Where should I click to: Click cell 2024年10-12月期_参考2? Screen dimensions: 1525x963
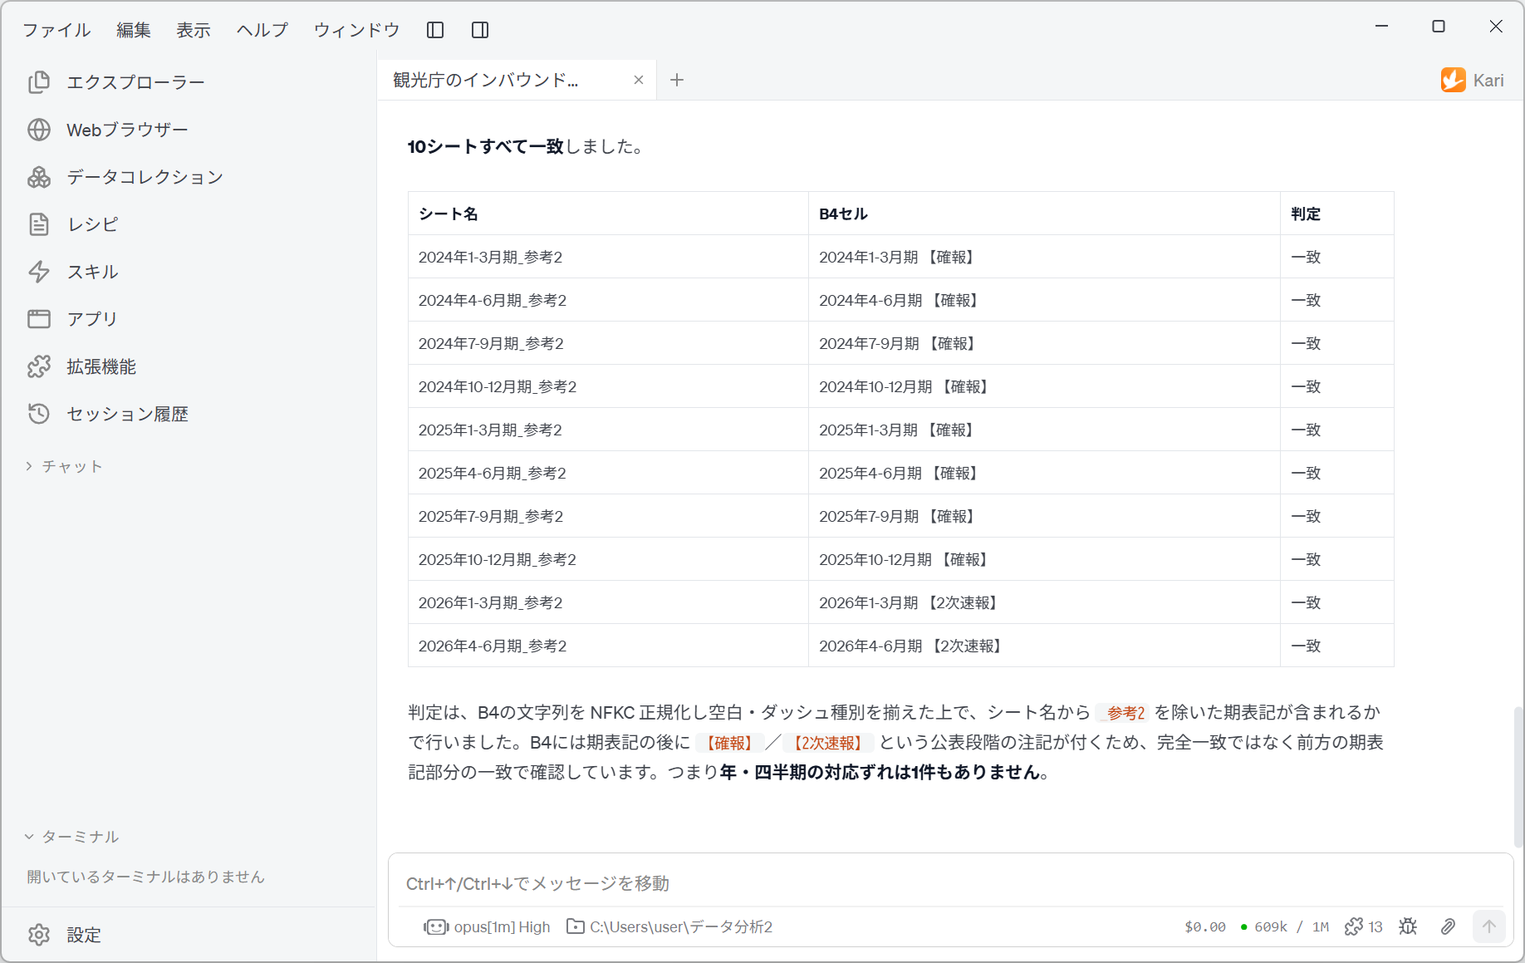pos(608,386)
